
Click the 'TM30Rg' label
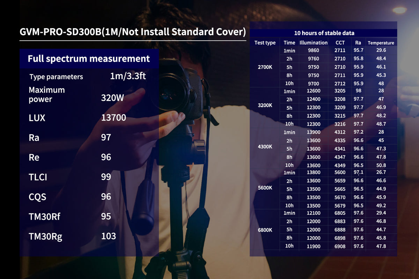pos(45,237)
